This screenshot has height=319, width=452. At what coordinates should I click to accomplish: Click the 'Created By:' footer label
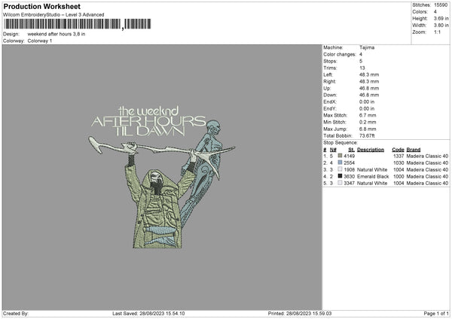coord(16,314)
